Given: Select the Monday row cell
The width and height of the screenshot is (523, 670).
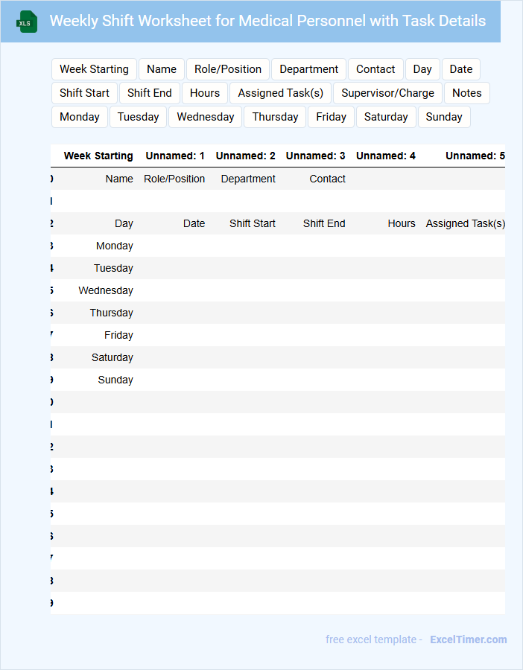Looking at the screenshot, I should click(115, 246).
